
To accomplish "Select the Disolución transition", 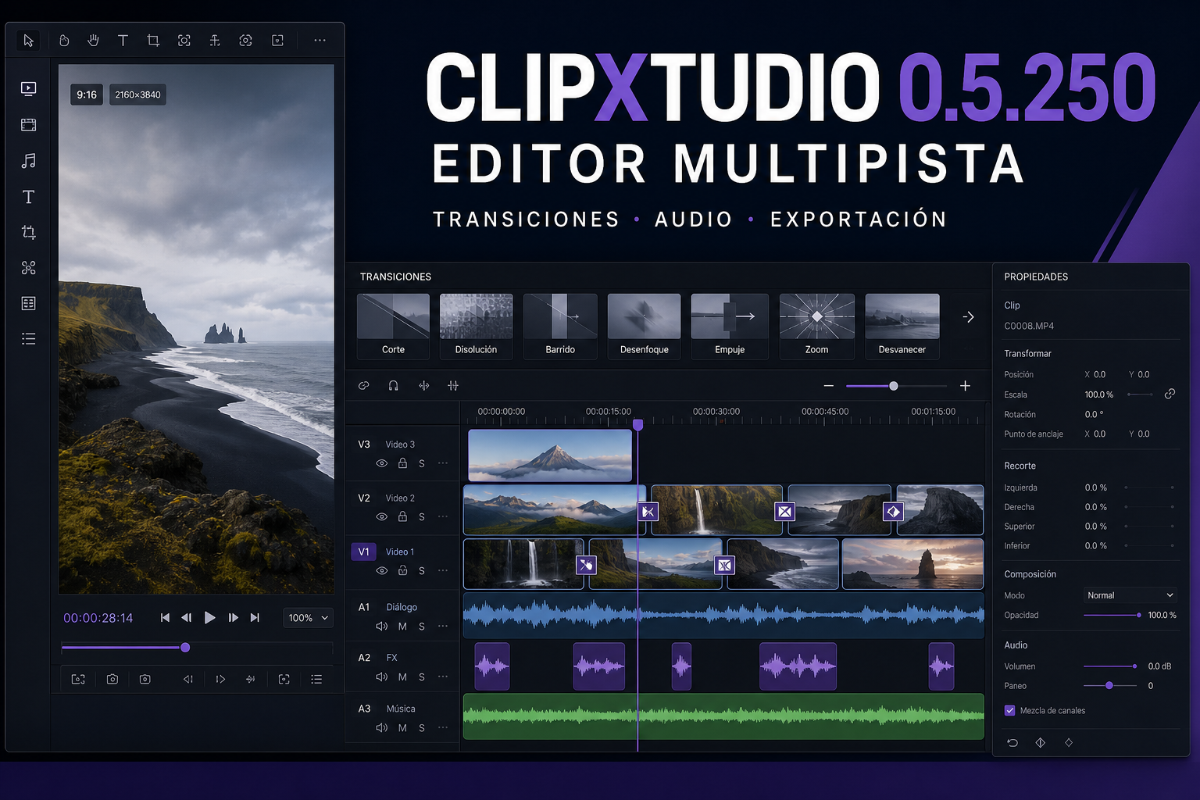I will [477, 327].
